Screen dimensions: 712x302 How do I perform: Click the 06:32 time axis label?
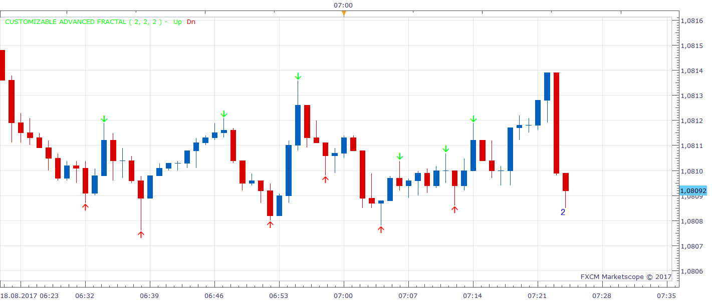pyautogui.click(x=85, y=296)
